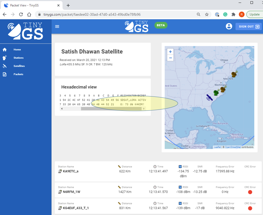Click the 12:13:41.570 time value
The height and width of the screenshot is (215, 263).
pos(158,192)
